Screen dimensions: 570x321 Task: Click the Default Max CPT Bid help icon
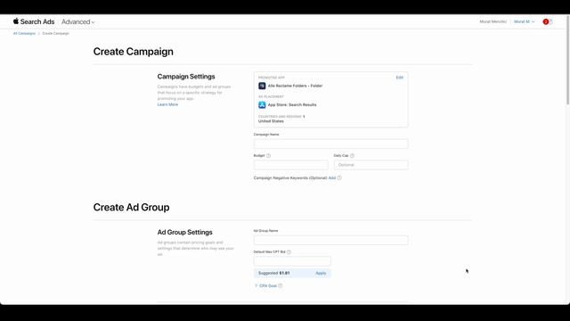tap(289, 251)
